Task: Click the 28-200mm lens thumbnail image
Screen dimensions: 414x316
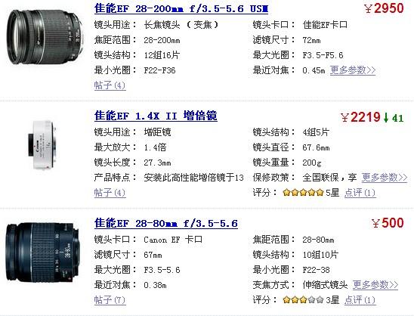Action: [x=45, y=36]
